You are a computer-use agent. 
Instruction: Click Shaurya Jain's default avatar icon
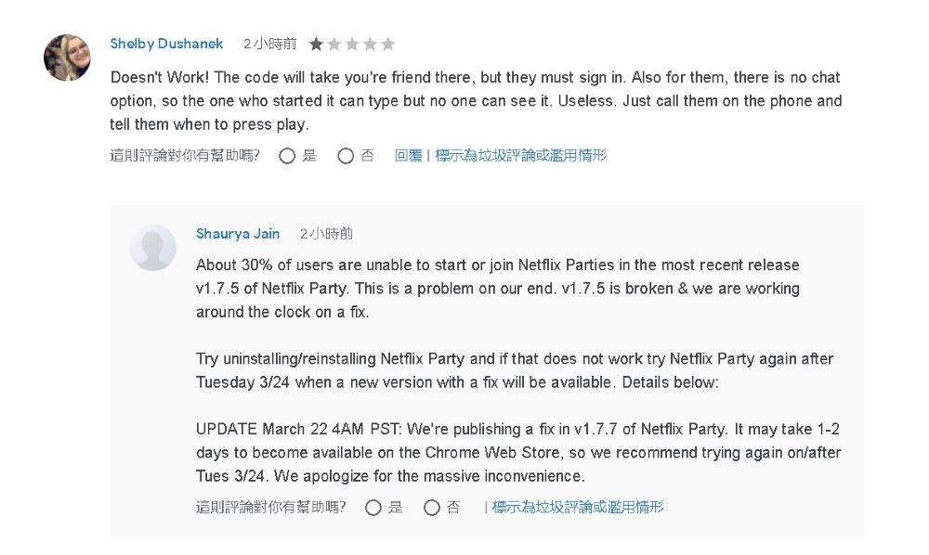(x=152, y=248)
